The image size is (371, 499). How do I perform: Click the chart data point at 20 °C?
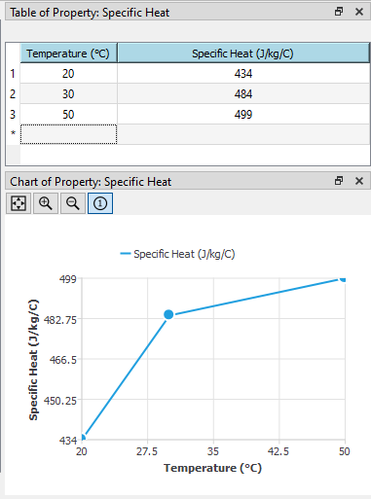click(x=83, y=438)
